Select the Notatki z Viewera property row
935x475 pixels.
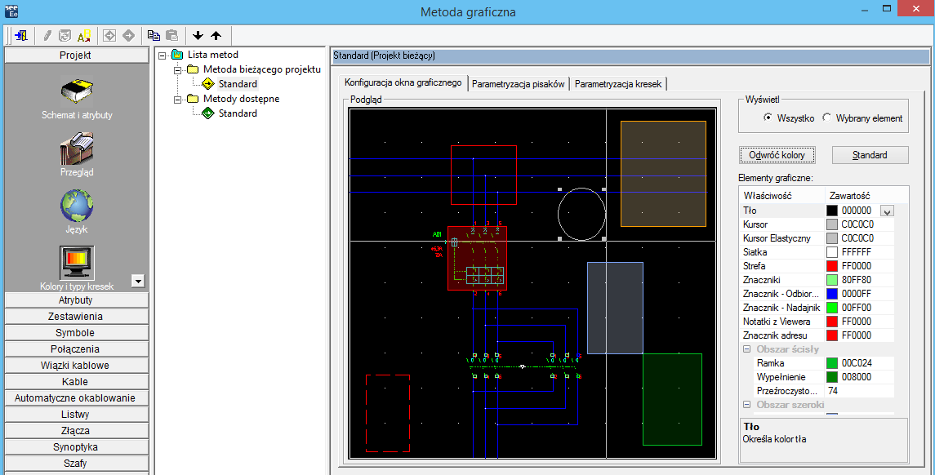tap(817, 322)
